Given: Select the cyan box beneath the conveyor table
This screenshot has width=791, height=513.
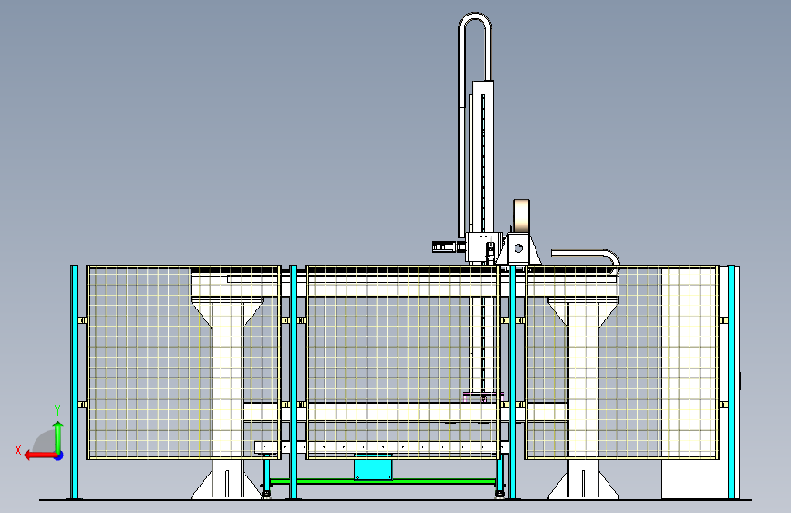Looking at the screenshot, I should (373, 466).
